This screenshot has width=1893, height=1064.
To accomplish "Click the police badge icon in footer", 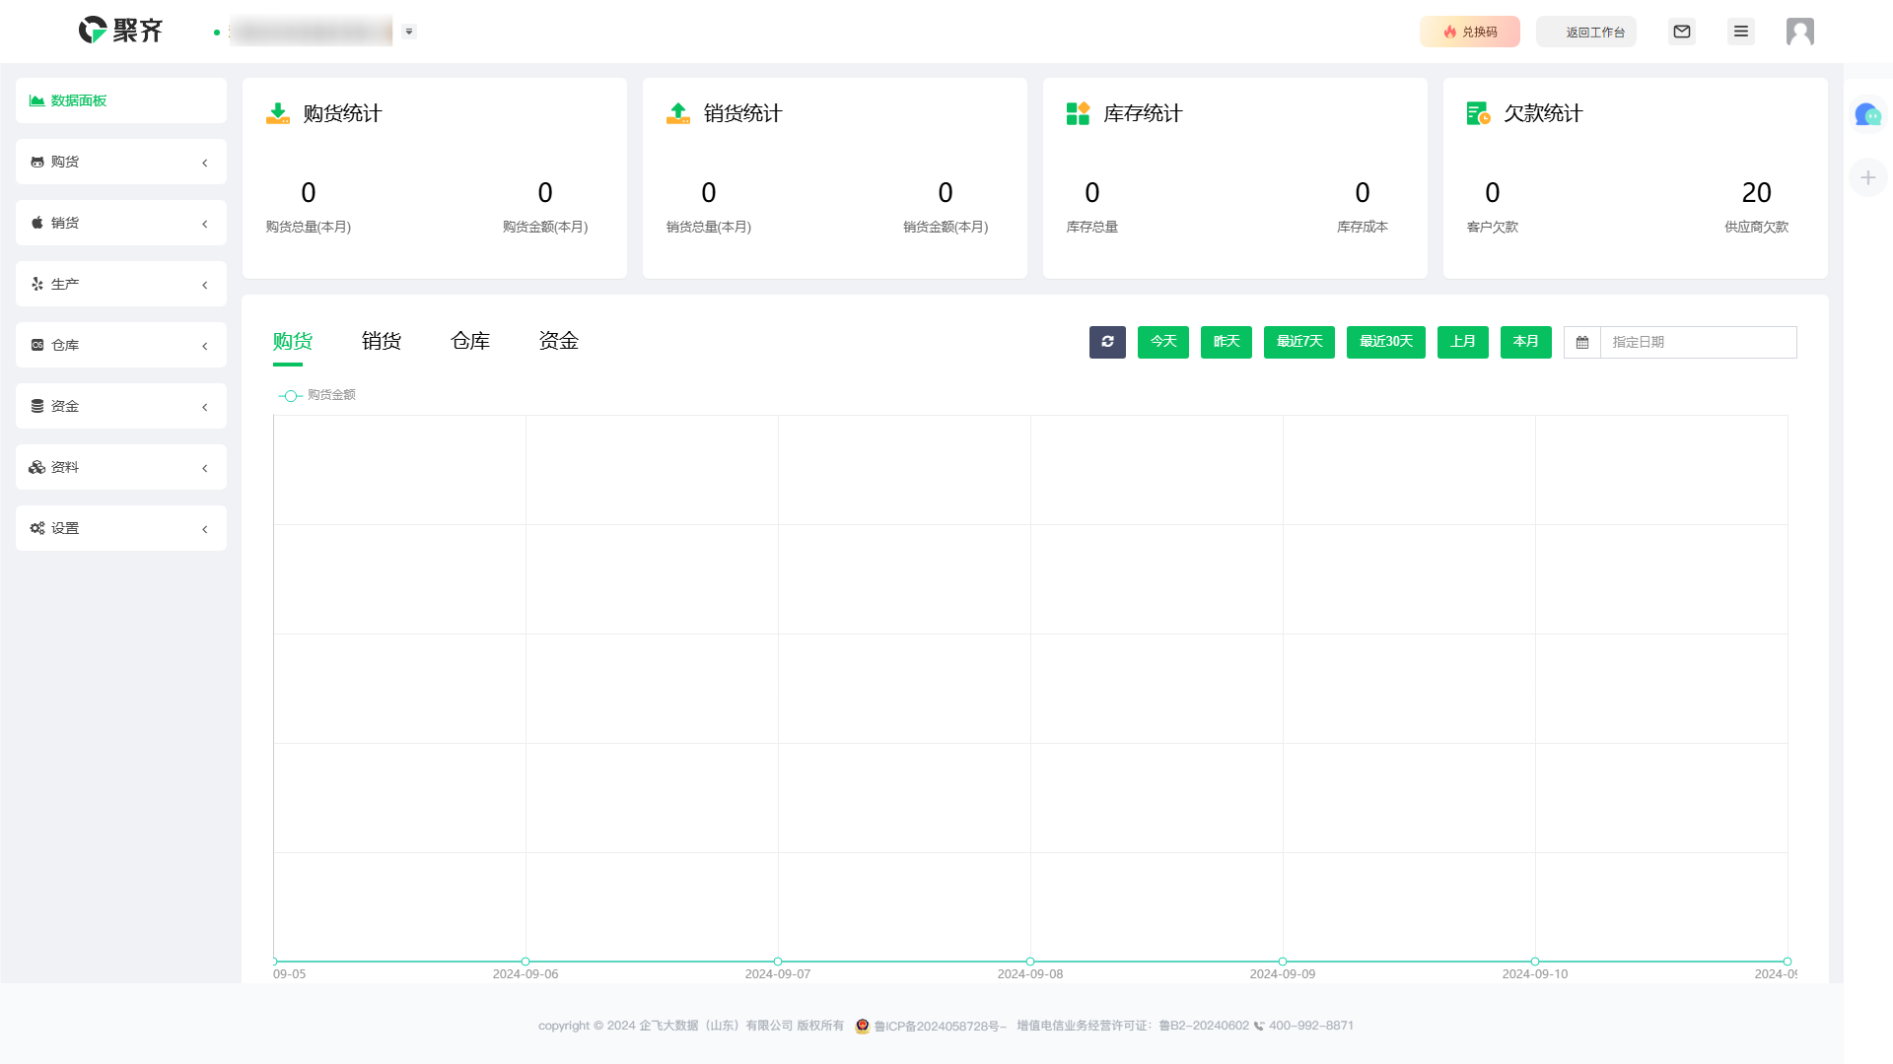I will pos(863,1026).
